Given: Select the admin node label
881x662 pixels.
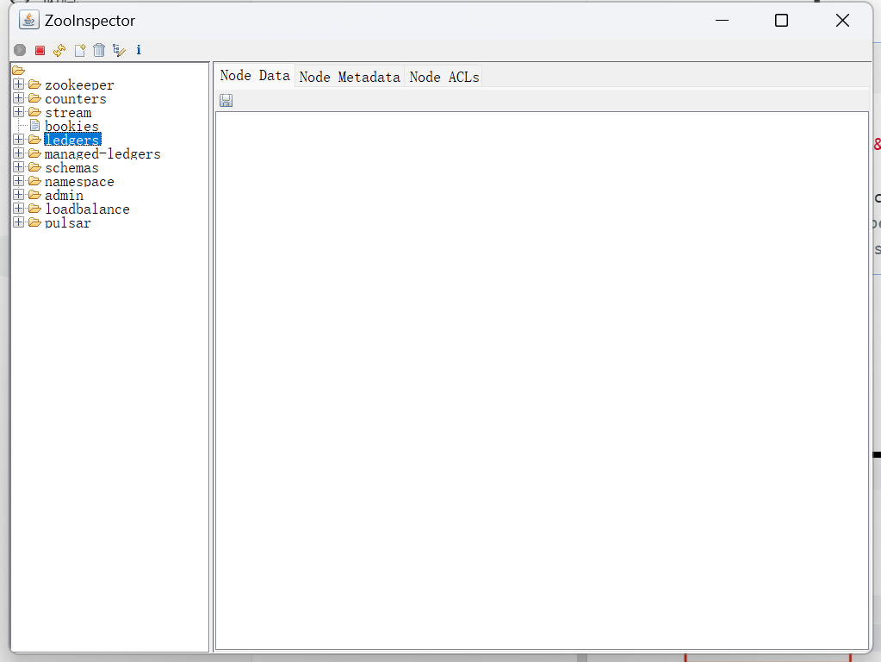Looking at the screenshot, I should 64,195.
